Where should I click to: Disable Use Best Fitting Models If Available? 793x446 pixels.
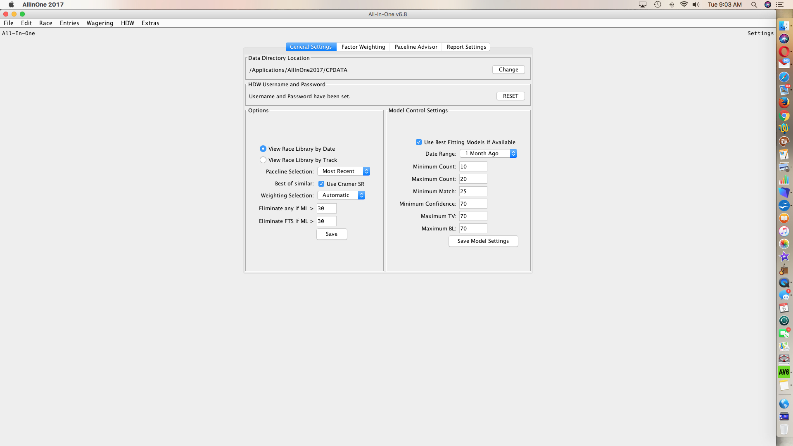419,142
